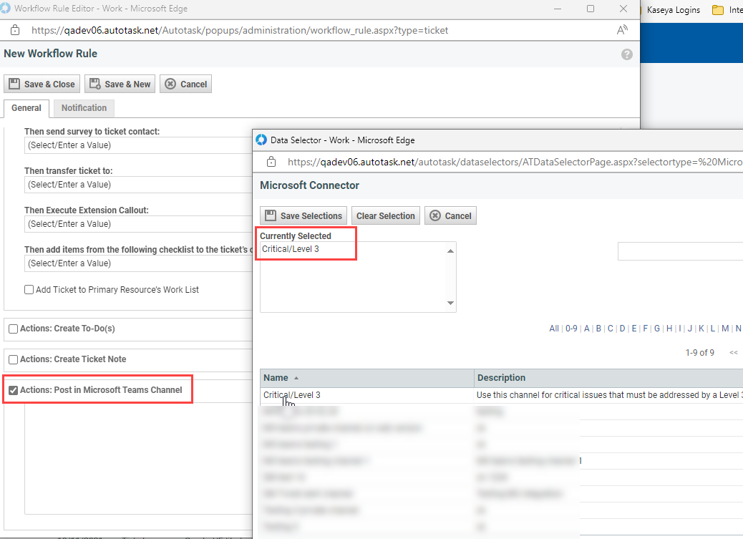This screenshot has width=743, height=539.
Task: Click the checklist items value field
Action: pyautogui.click(x=138, y=263)
